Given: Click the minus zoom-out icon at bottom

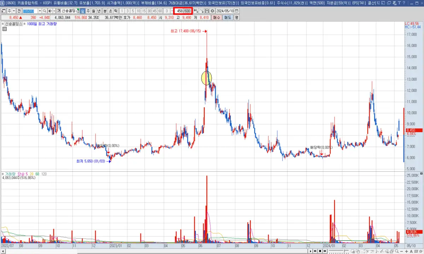Looking at the screenshot, I should pos(401,251).
